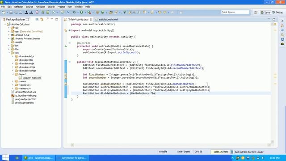Screen dimensions: 286x161
Task: Click the Save All toolbar icon
Action: pos(16,12)
